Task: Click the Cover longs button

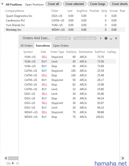Action: point(98,4)
